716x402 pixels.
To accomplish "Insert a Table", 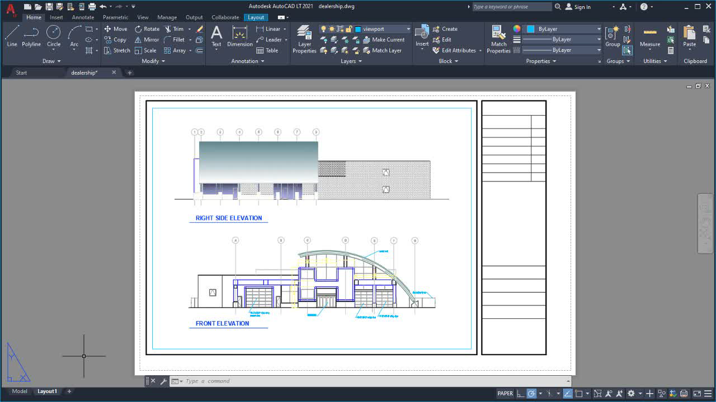I will coord(267,50).
